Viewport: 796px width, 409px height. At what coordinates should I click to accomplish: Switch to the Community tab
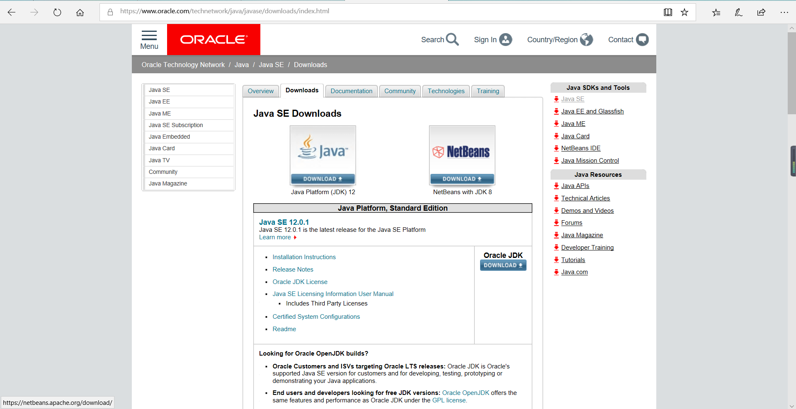(x=400, y=91)
